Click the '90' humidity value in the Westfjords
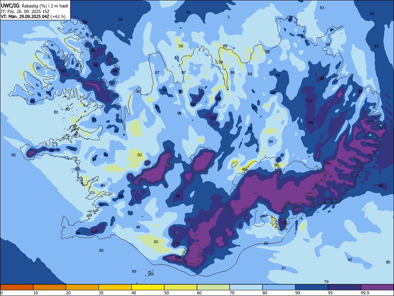394x296 pixels. coord(38,68)
